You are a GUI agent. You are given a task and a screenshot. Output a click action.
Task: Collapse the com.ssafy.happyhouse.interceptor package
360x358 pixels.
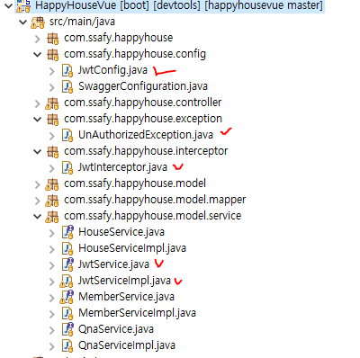tap(38, 151)
